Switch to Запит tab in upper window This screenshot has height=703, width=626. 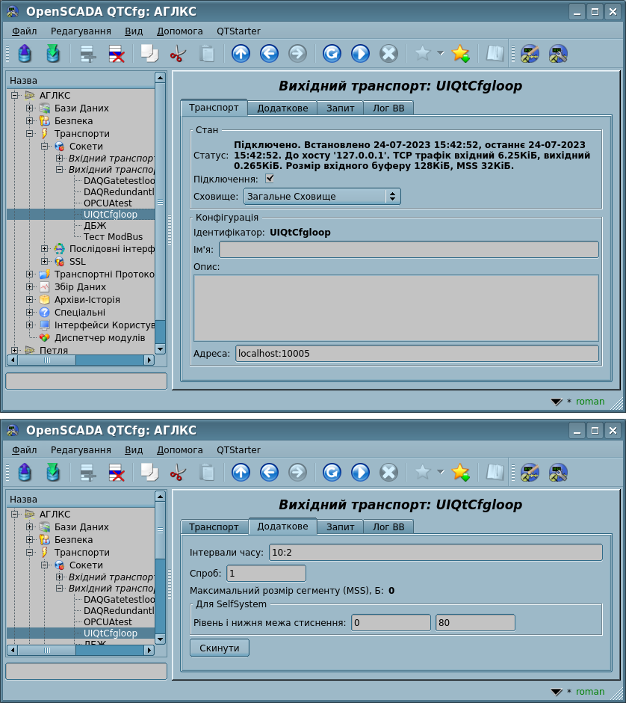coord(340,108)
